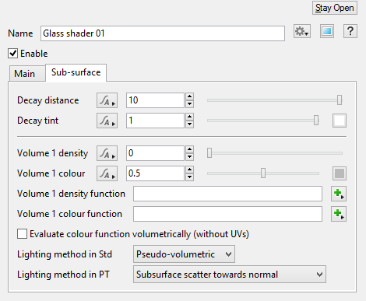The image size is (366, 301).
Task: Open the shader preview window icon
Action: 327,32
